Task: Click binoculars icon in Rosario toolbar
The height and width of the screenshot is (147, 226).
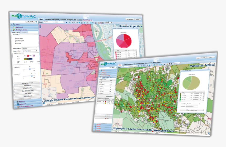Action: (96, 23)
